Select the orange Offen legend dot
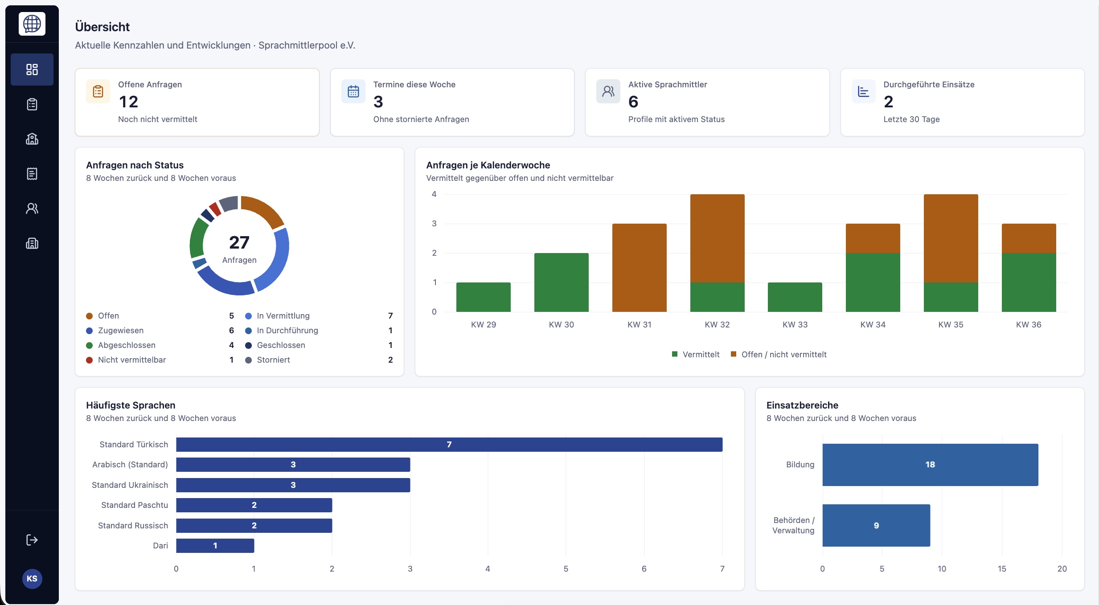 pos(90,316)
